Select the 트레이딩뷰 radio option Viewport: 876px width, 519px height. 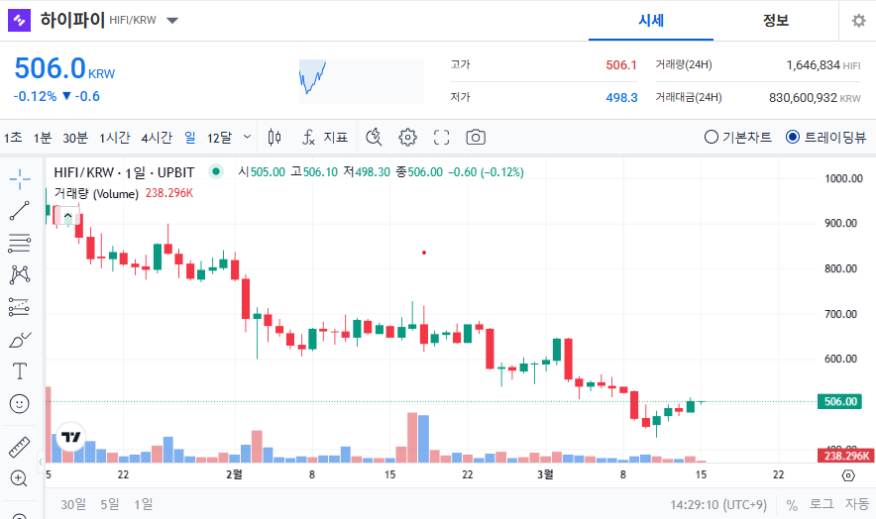(x=825, y=137)
